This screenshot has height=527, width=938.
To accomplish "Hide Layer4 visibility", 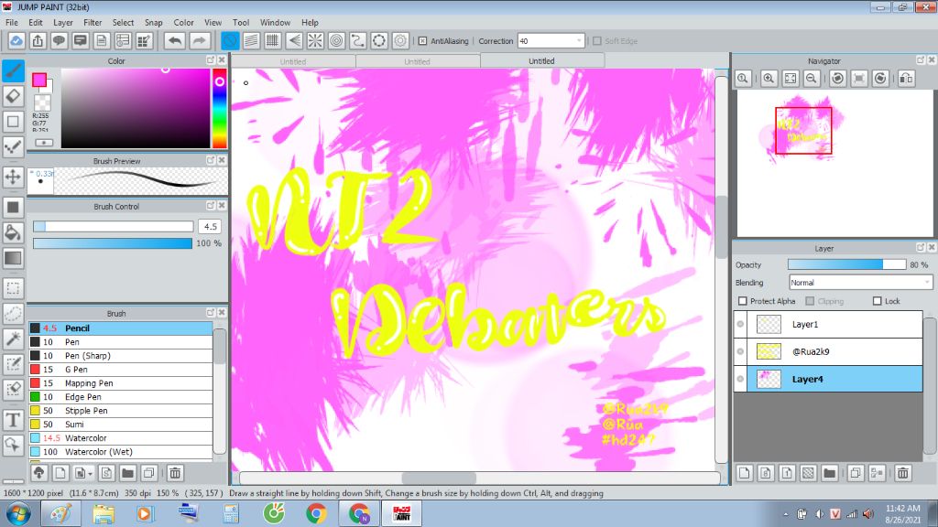I will (740, 379).
